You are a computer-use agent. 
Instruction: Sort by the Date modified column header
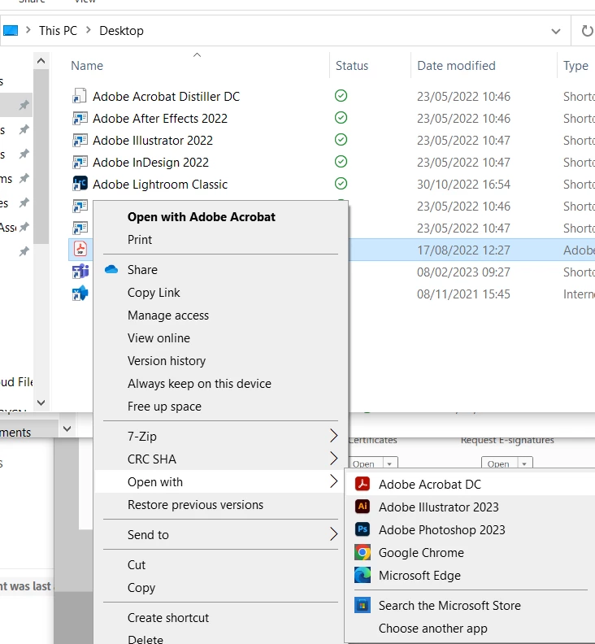(456, 66)
